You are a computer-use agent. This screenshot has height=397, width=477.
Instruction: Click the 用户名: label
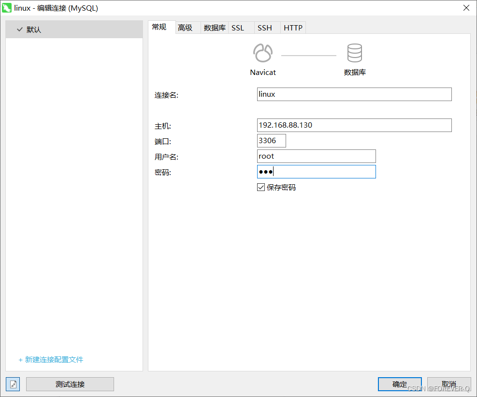click(x=166, y=157)
